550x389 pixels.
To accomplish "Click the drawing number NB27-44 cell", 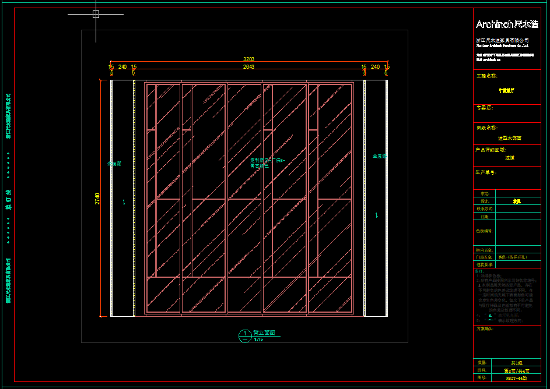I will [517, 377].
